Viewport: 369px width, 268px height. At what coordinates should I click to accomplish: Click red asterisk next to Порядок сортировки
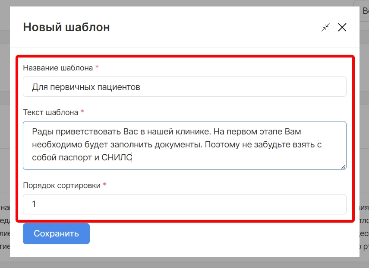pyautogui.click(x=104, y=185)
